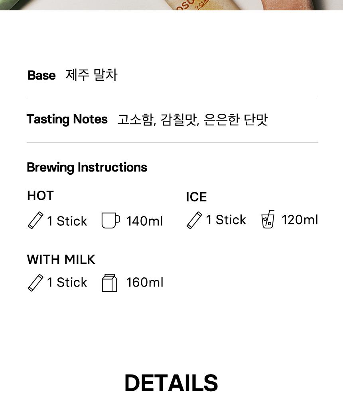Click the stick icon under ICE
Screen dimensions: 343x398
[x=194, y=220]
